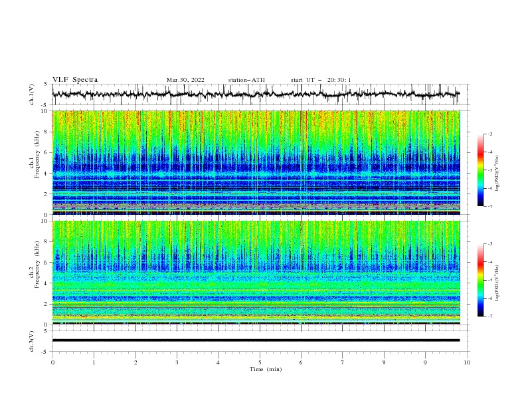Click time axis tick label '7'
Image resolution: width=526 pixels, height=407 pixels.
[343, 362]
